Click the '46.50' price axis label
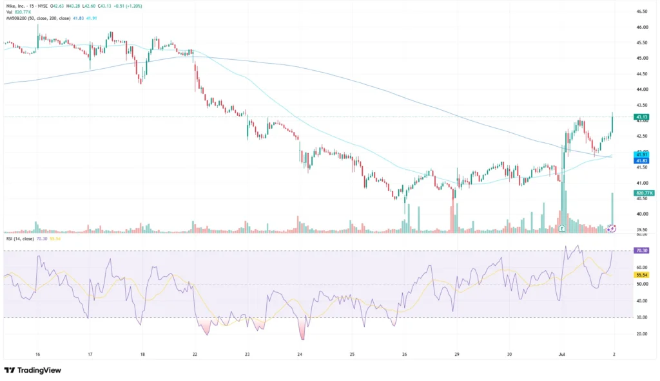The height and width of the screenshot is (381, 660). (x=642, y=12)
